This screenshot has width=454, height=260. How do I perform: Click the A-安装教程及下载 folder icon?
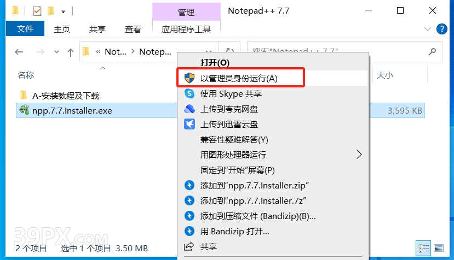24,95
